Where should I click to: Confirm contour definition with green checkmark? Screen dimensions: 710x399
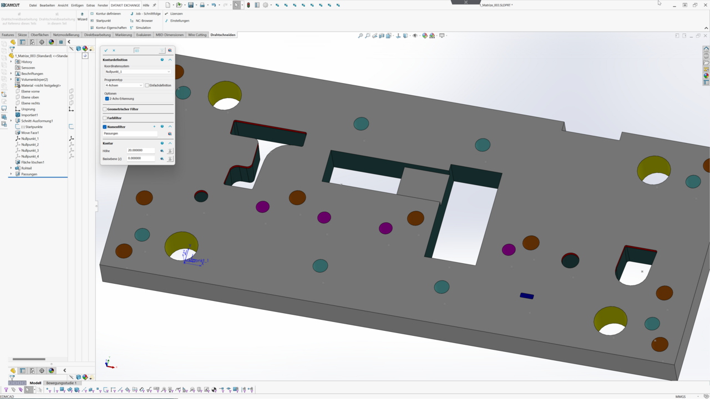point(106,50)
